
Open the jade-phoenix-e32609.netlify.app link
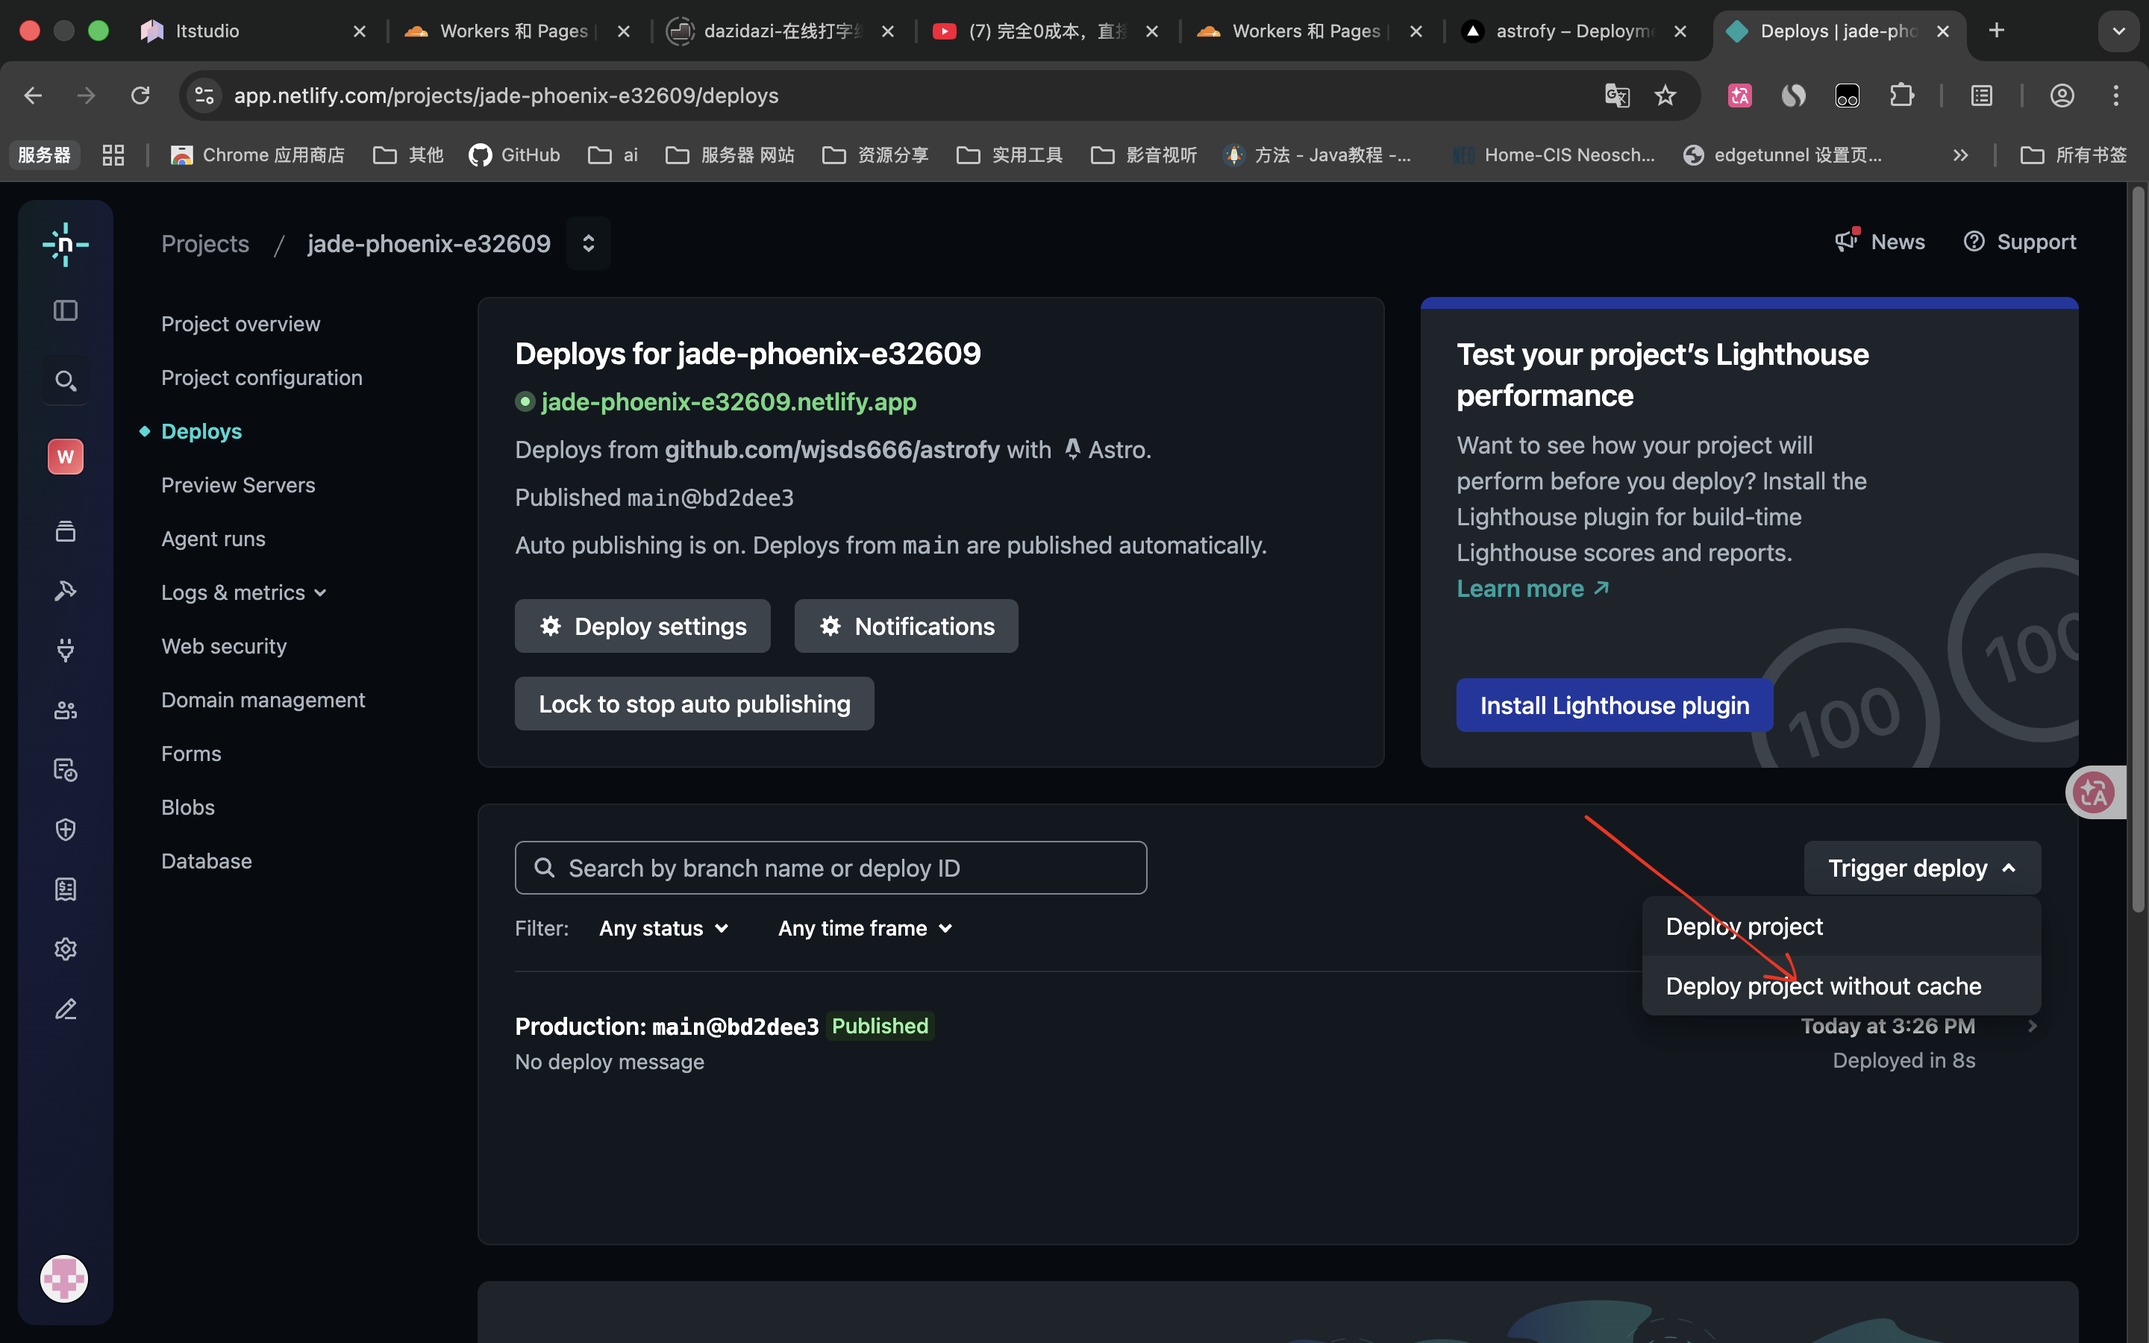pyautogui.click(x=728, y=401)
